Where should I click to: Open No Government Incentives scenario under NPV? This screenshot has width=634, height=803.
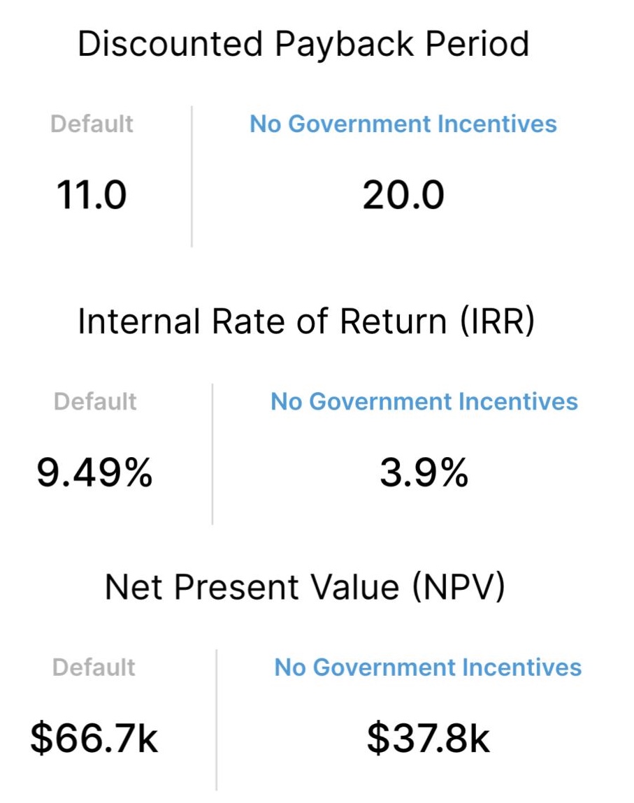[x=428, y=667]
